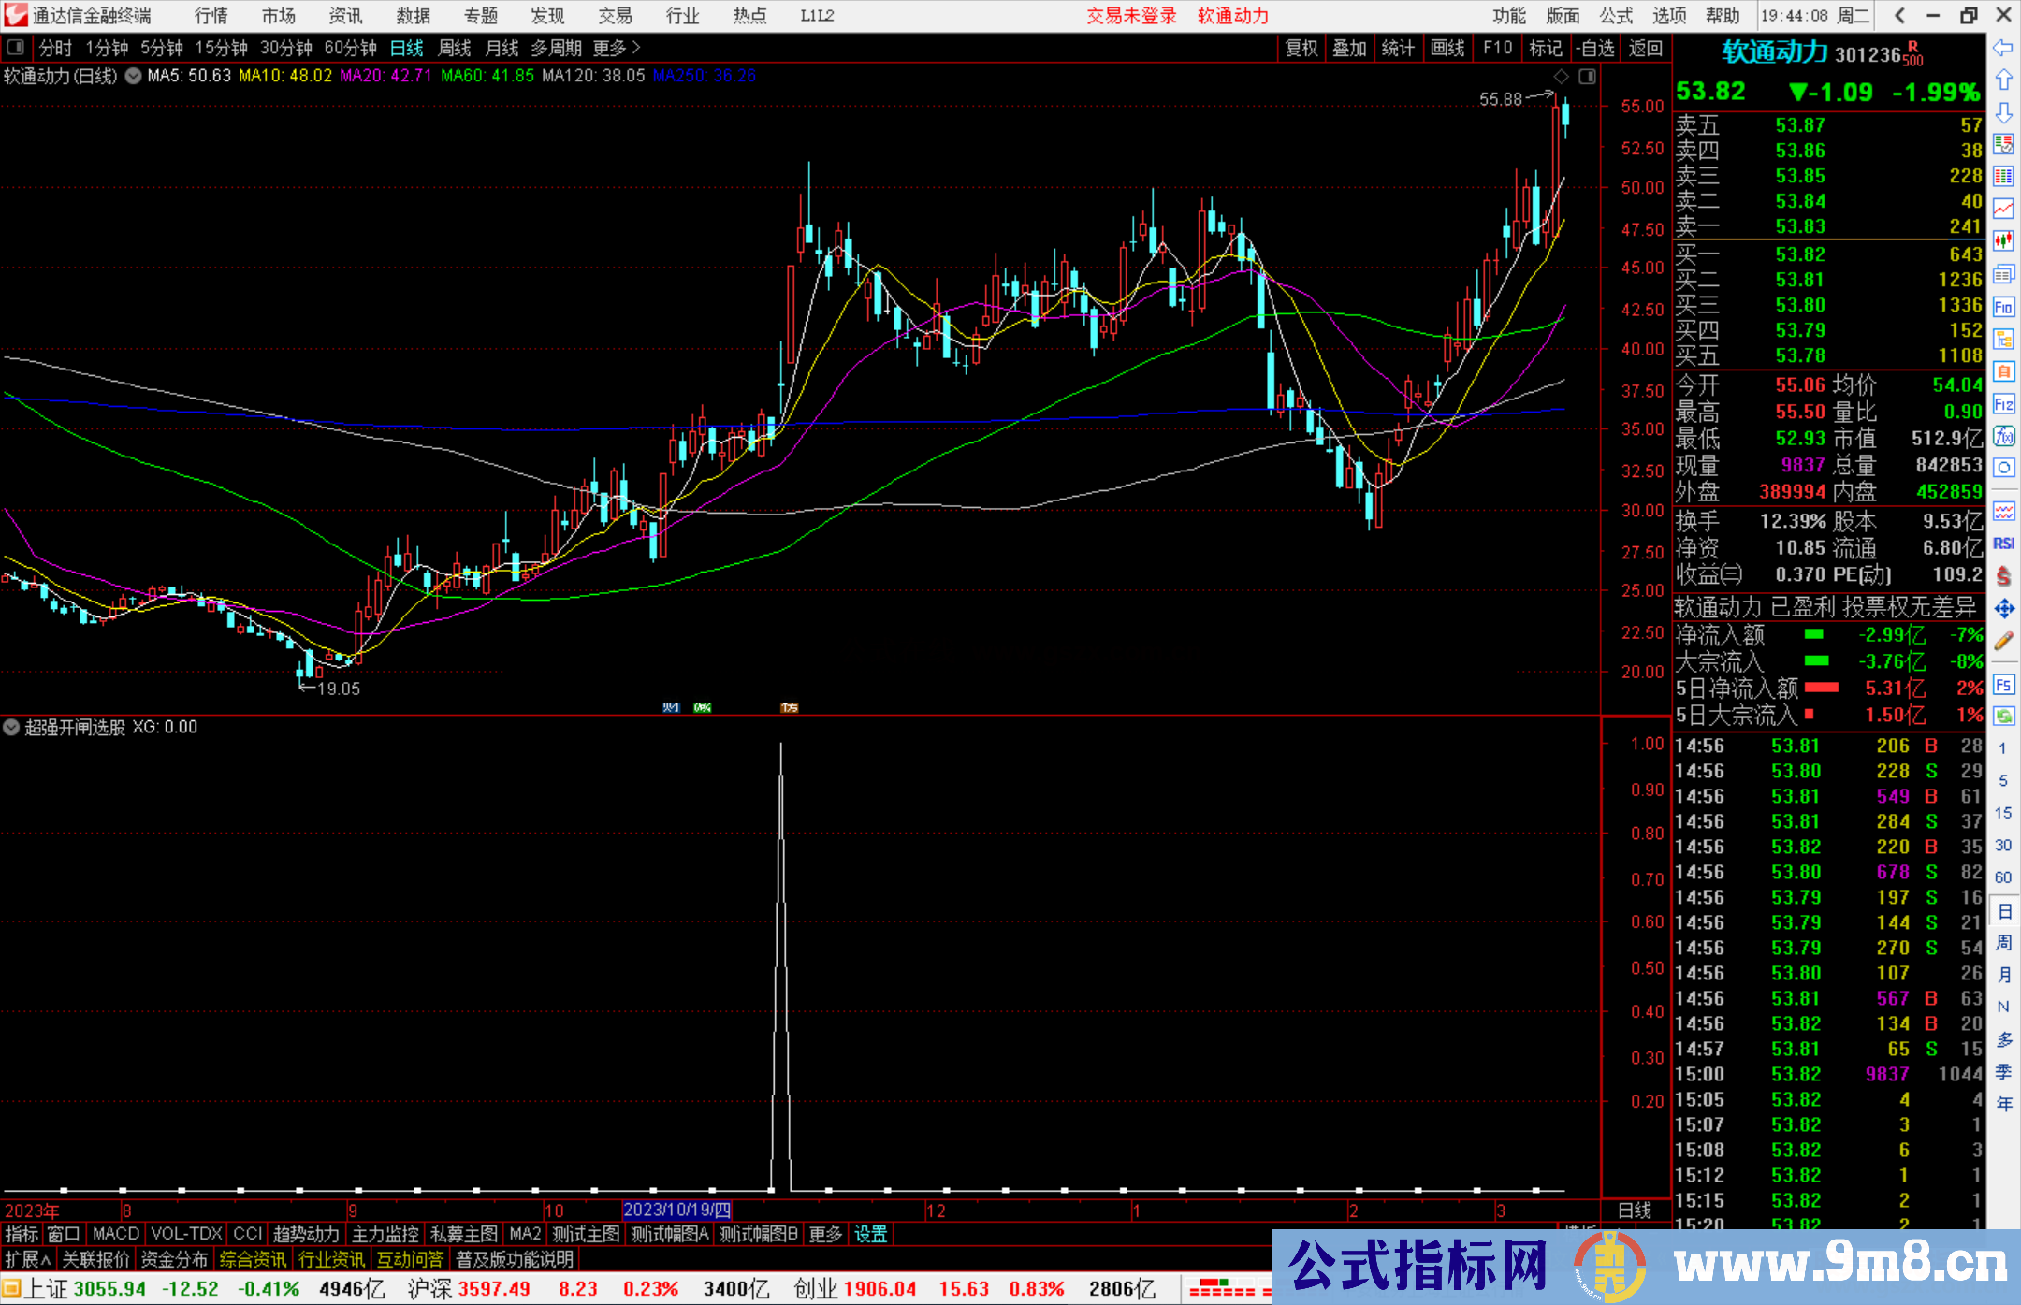The width and height of the screenshot is (2021, 1305).
Task: Click the RSI indicator sidebar icon
Action: click(2003, 544)
